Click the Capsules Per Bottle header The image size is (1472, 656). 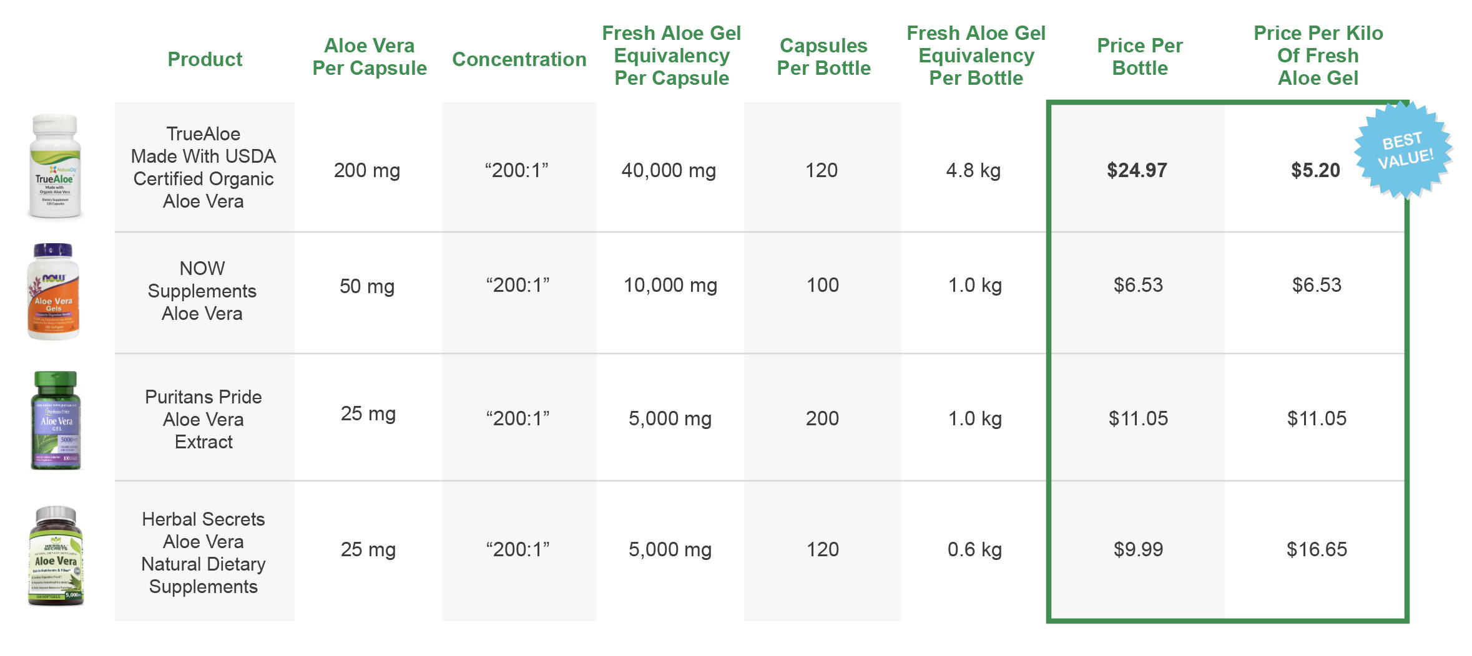pyautogui.click(x=823, y=57)
